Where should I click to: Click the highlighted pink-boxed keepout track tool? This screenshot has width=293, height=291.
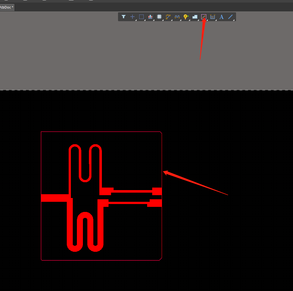204,17
